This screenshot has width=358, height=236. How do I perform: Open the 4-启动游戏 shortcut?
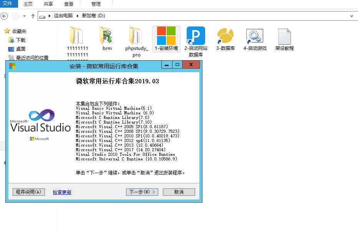point(255,36)
